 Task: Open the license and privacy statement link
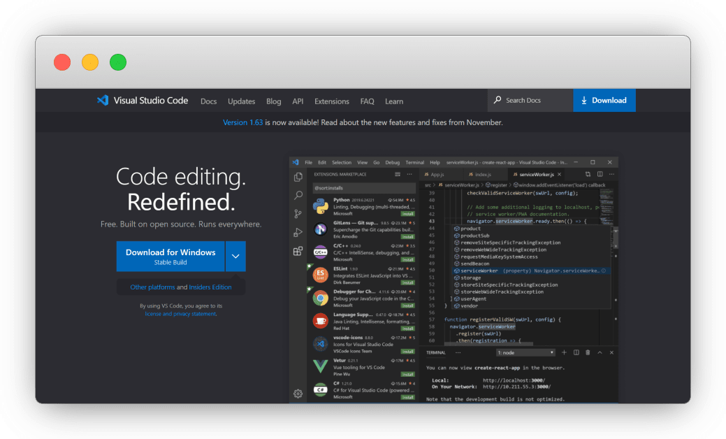(180, 313)
